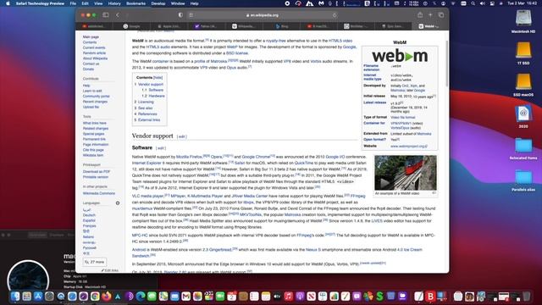Jump to External links in Contents
542x305 pixels.
(x=149, y=120)
